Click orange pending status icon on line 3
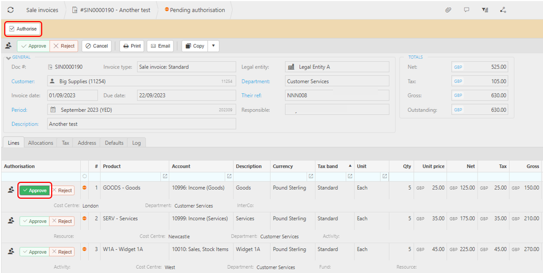543x273 pixels. (84, 249)
